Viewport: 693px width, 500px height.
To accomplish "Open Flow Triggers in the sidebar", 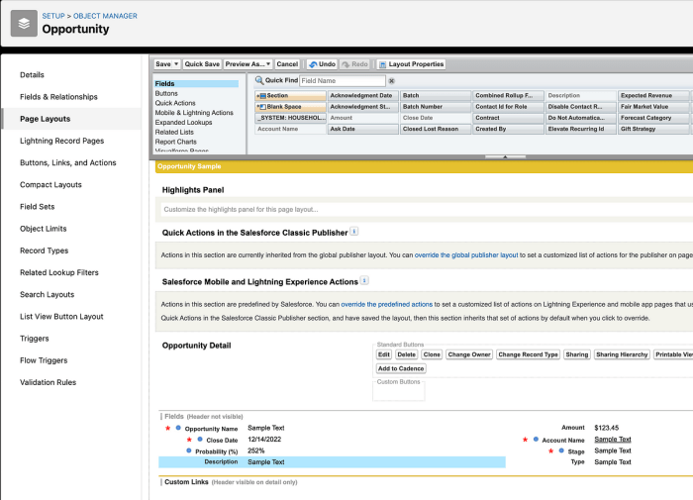I will [44, 360].
